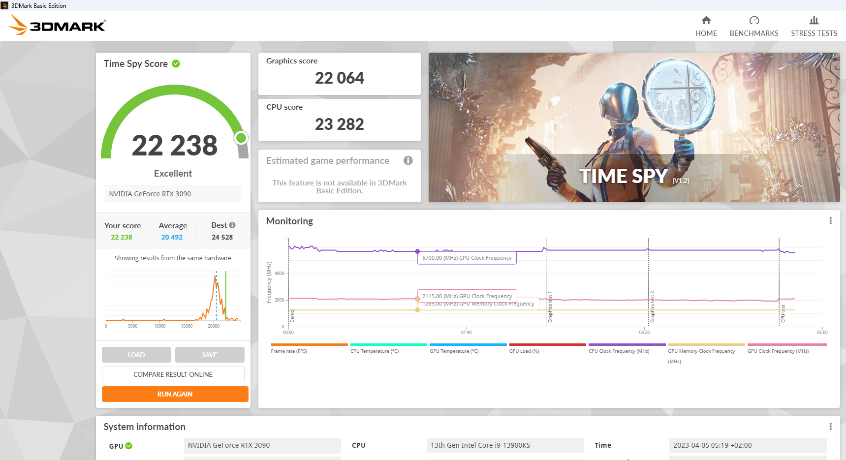Click the Time Spy Score title
Viewport: 846px width, 460px height.
(x=135, y=63)
